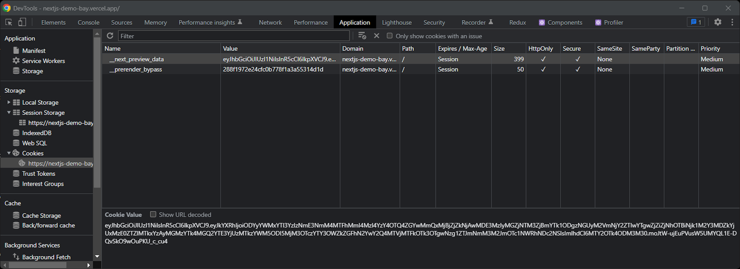Open the Security tab
The width and height of the screenshot is (740, 269).
(x=434, y=23)
